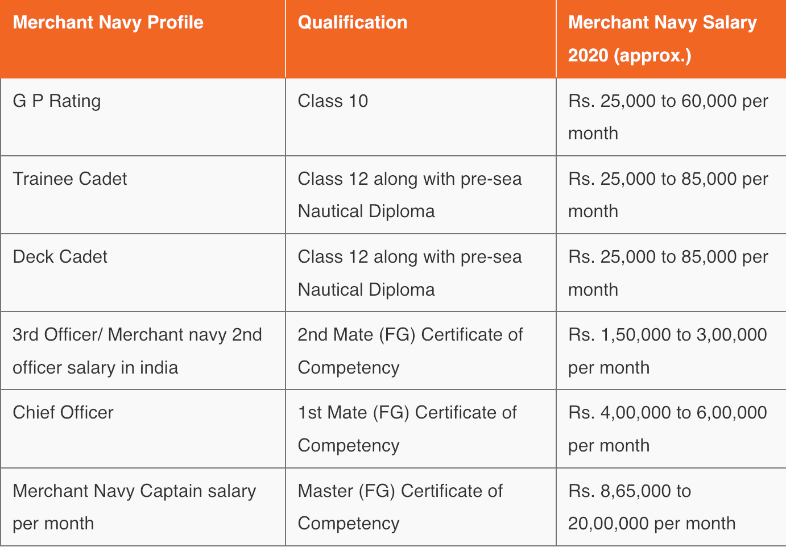This screenshot has width=786, height=547.
Task: Select Merchant Navy Captain salary cell
Action: coord(143,507)
